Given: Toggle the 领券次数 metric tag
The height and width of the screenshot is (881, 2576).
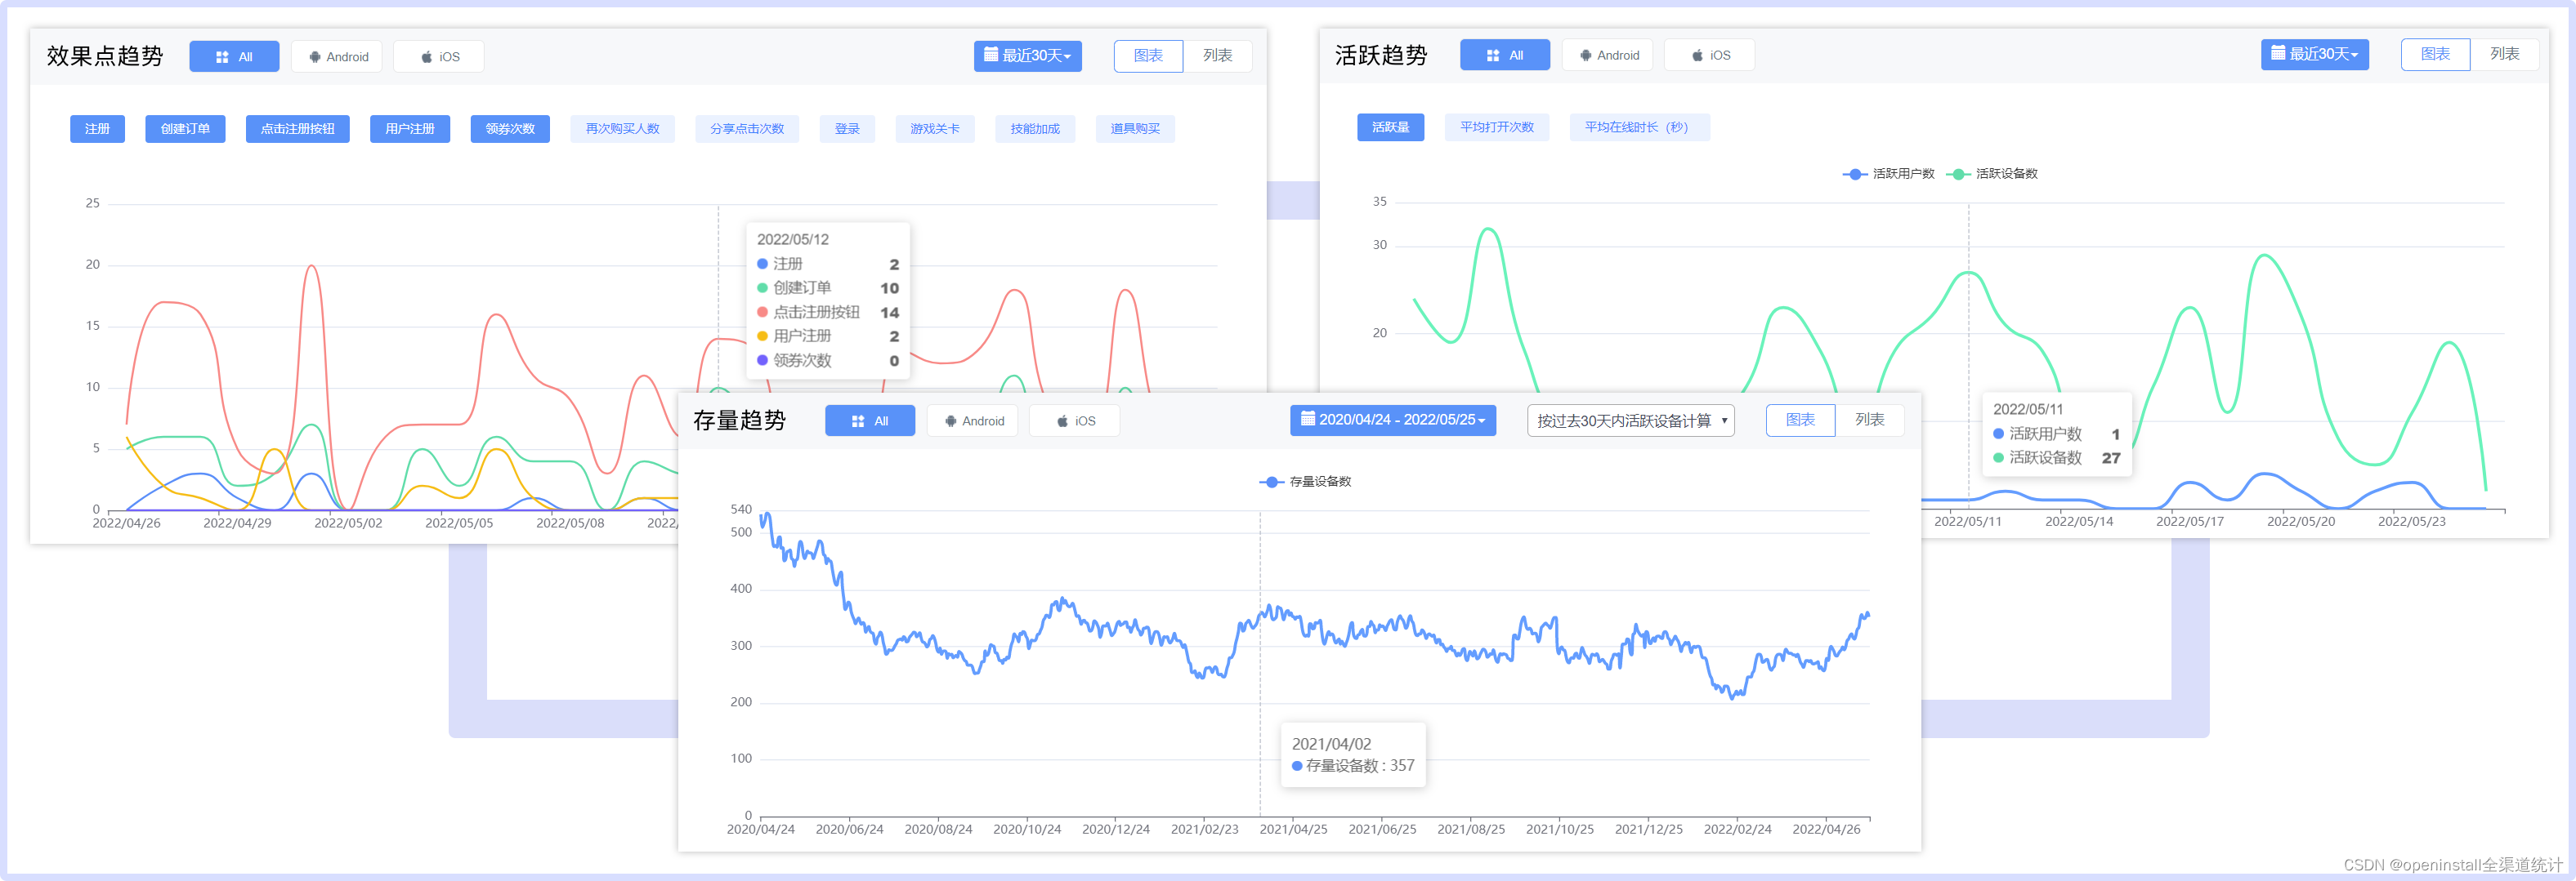Looking at the screenshot, I should click(x=510, y=129).
